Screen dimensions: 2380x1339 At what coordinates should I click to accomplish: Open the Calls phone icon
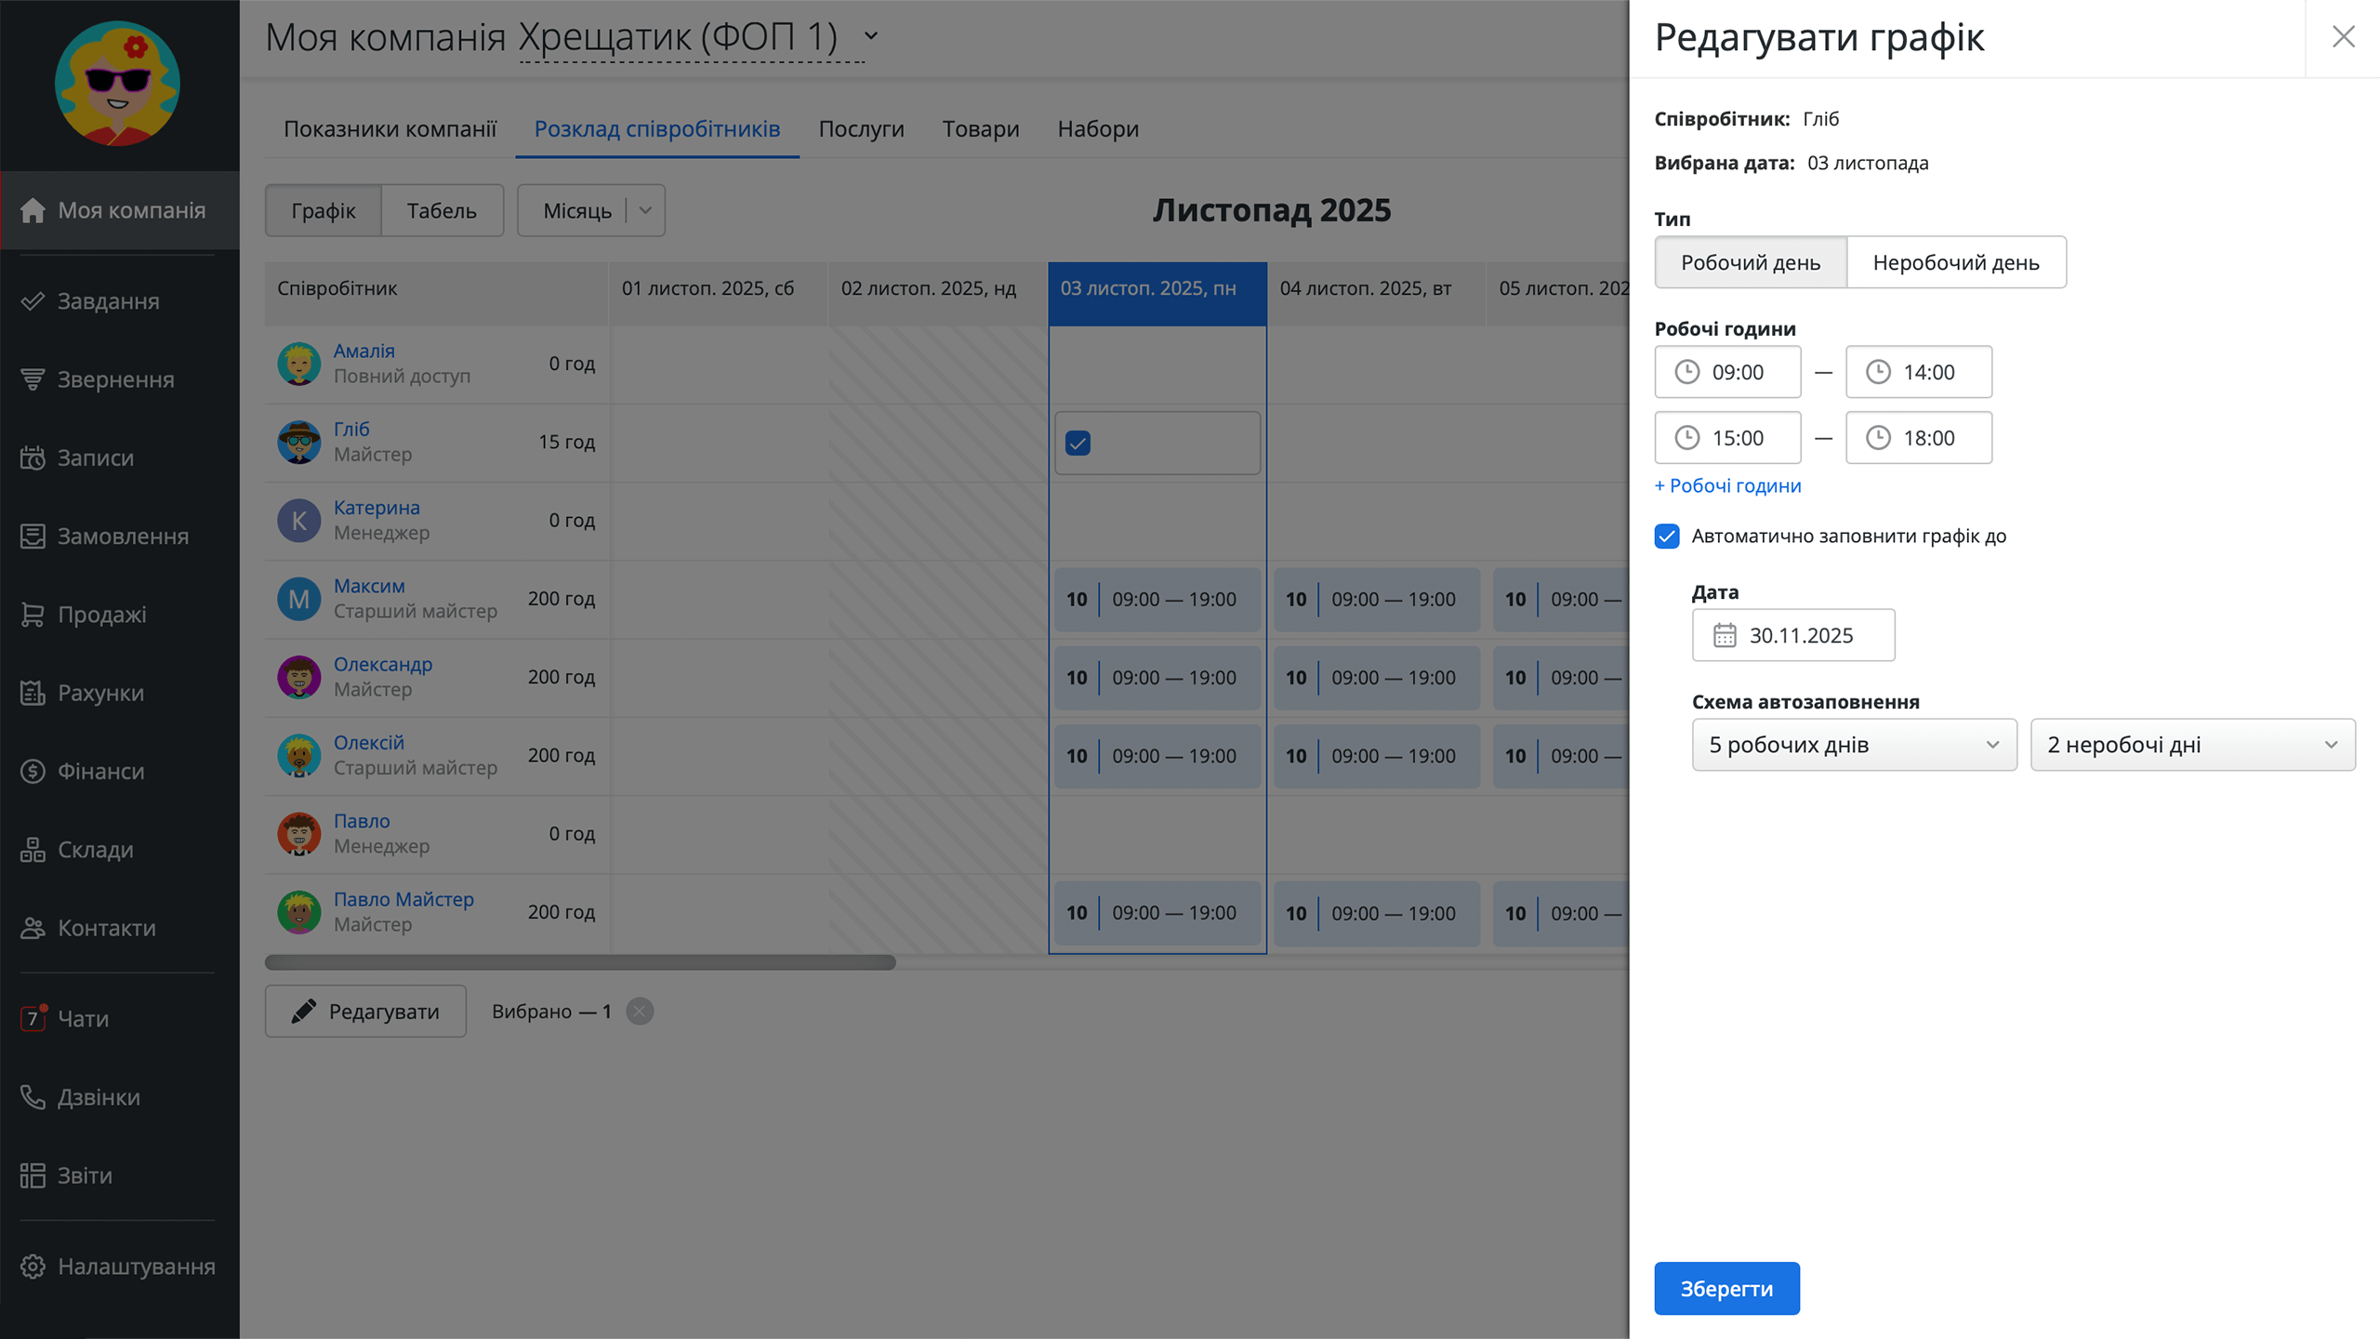pyautogui.click(x=33, y=1097)
